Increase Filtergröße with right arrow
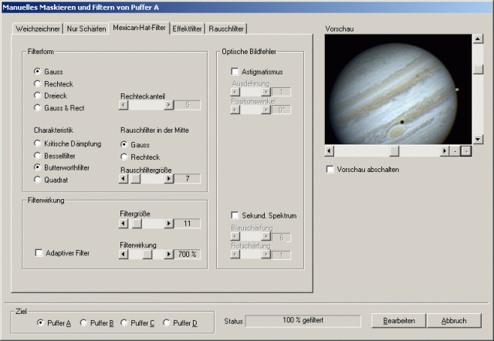494x341 pixels. 169,224
